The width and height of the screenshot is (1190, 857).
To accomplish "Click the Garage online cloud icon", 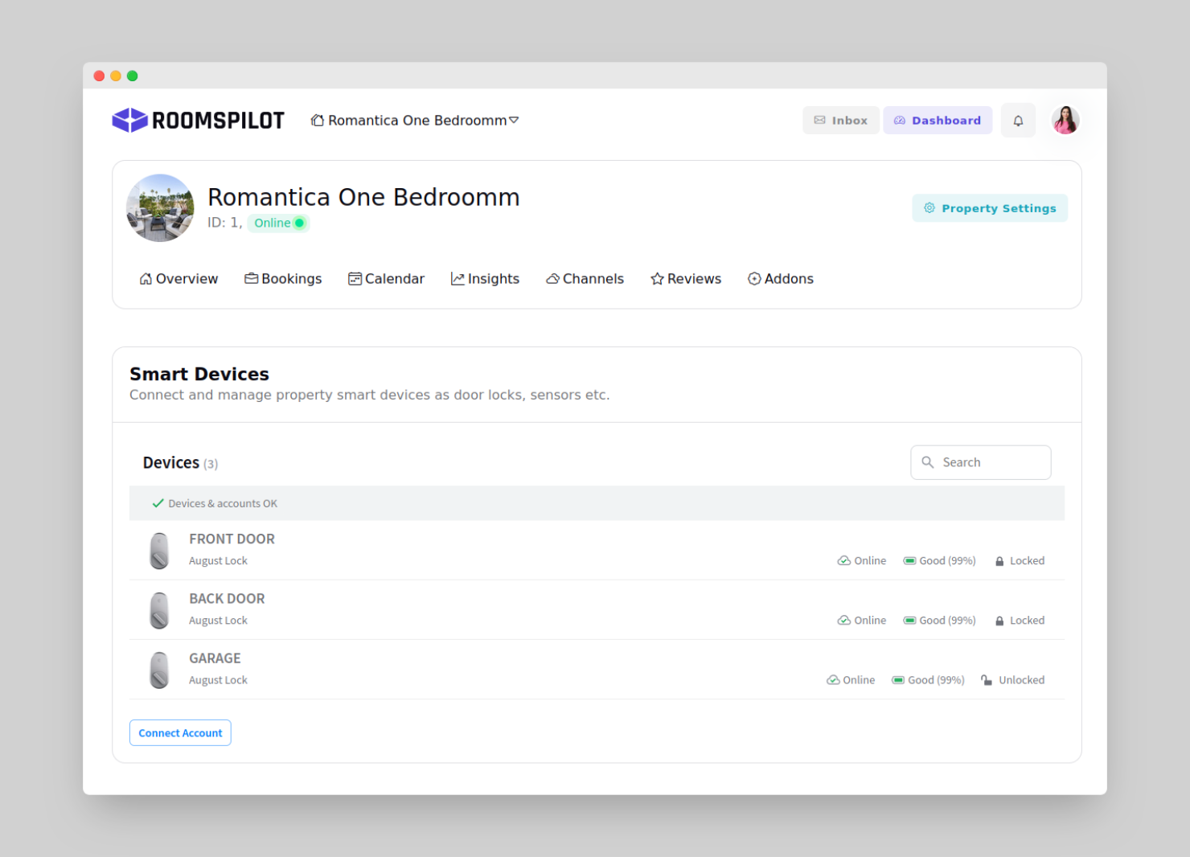I will coord(833,680).
